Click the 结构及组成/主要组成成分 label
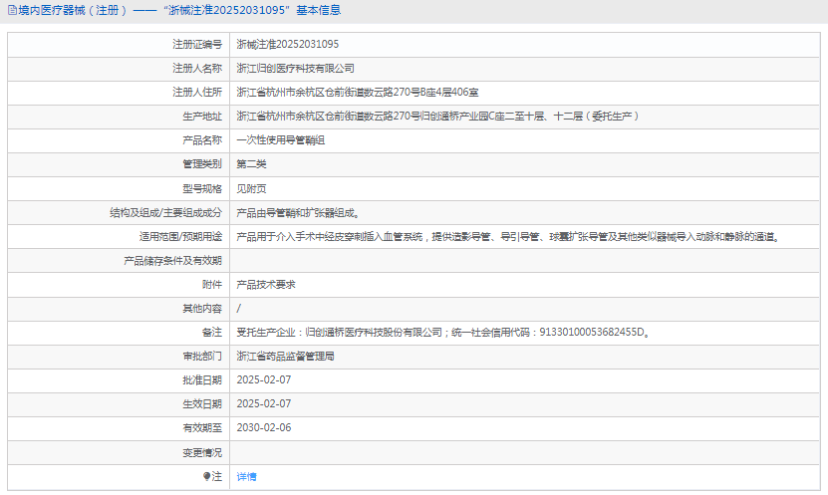Viewport: 828px width, 495px height. click(x=165, y=213)
